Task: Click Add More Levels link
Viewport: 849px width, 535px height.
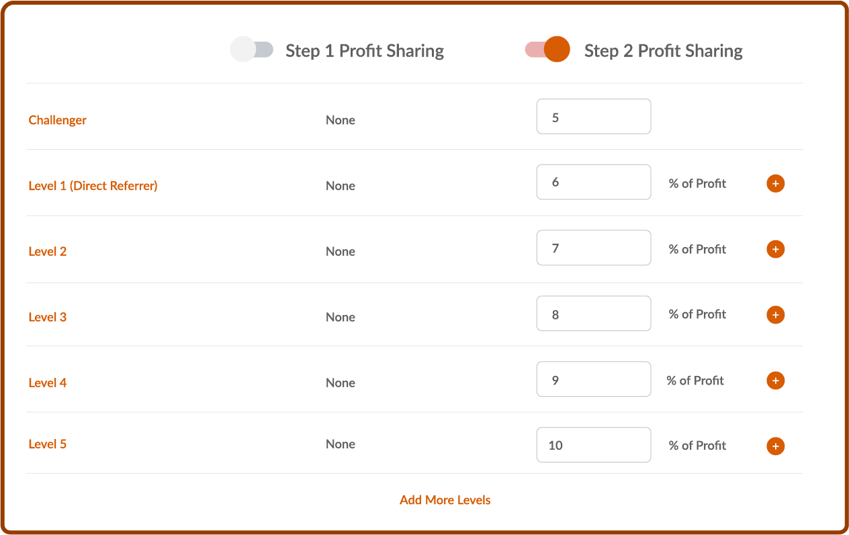Action: [445, 500]
